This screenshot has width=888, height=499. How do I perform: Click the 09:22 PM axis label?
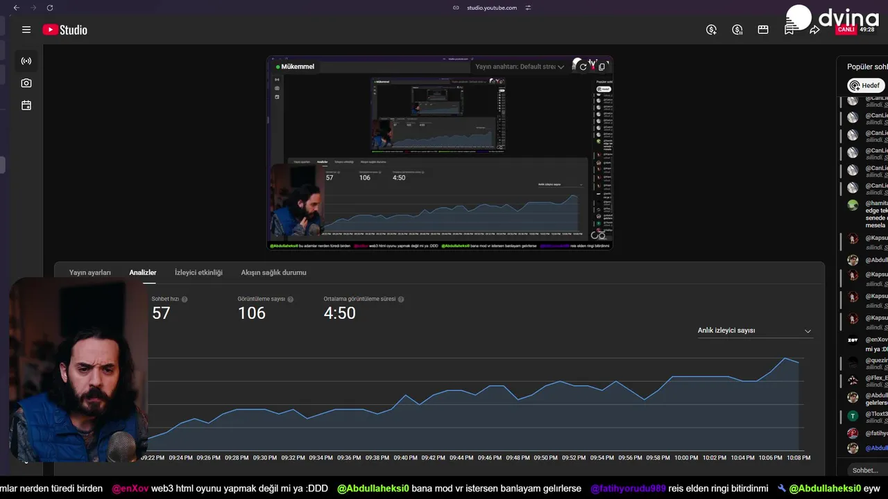(153, 457)
